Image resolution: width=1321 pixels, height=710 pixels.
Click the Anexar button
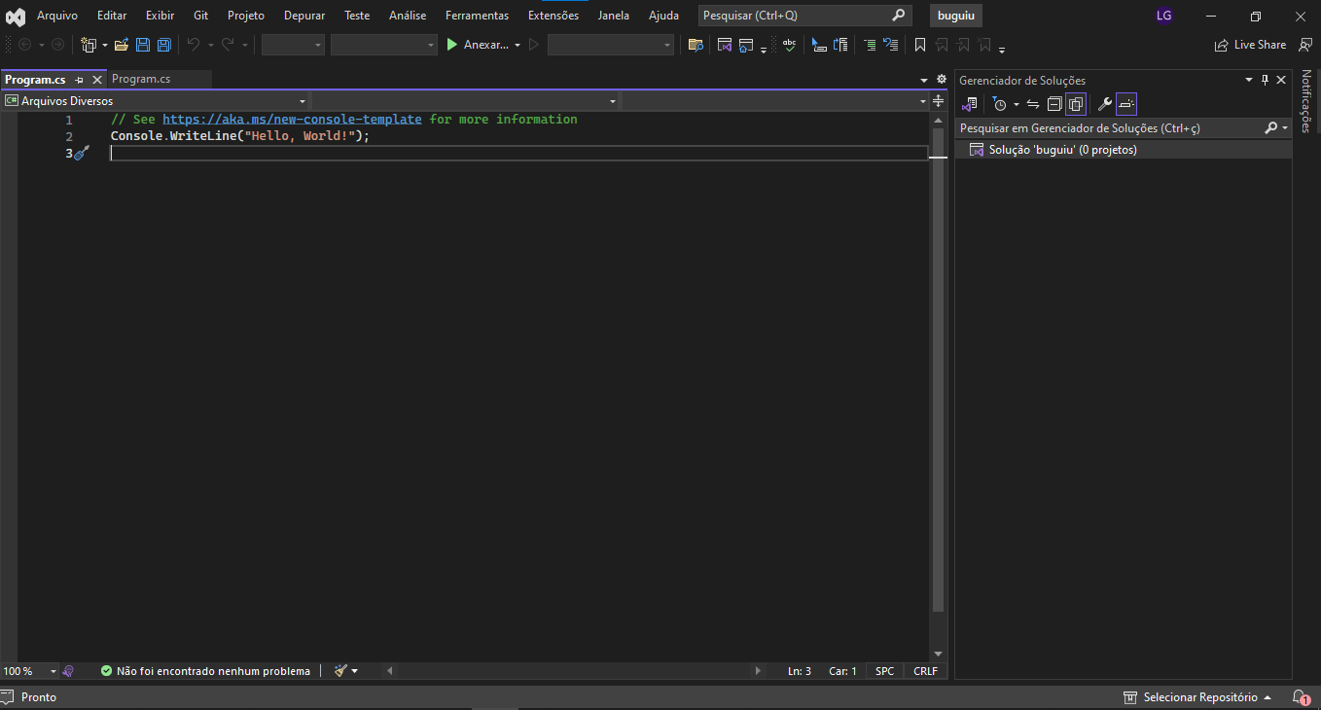pos(477,45)
